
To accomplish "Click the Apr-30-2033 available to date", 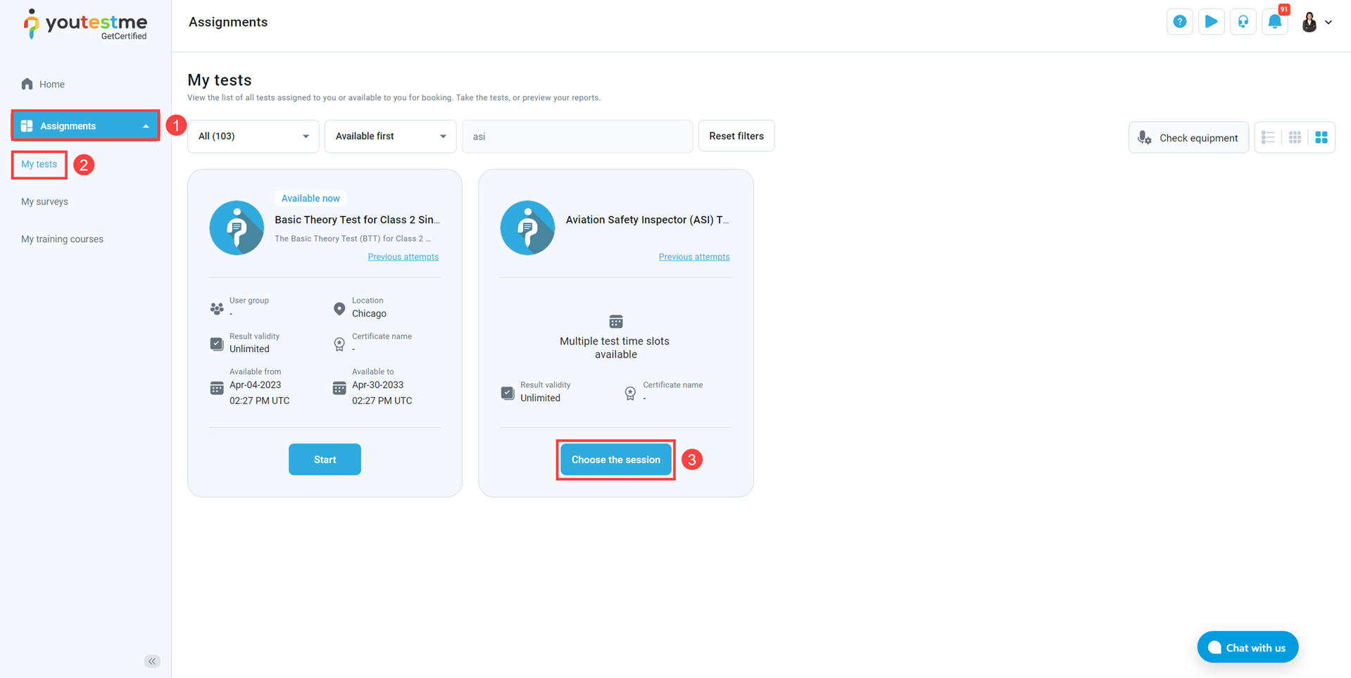I will click(378, 385).
